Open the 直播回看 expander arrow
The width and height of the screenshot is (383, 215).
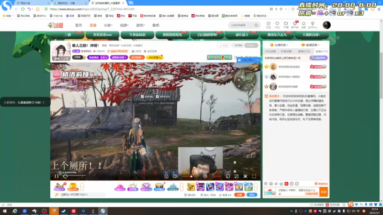[318, 45]
